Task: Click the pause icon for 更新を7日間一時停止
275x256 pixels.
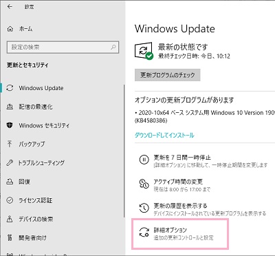Action: (144, 160)
